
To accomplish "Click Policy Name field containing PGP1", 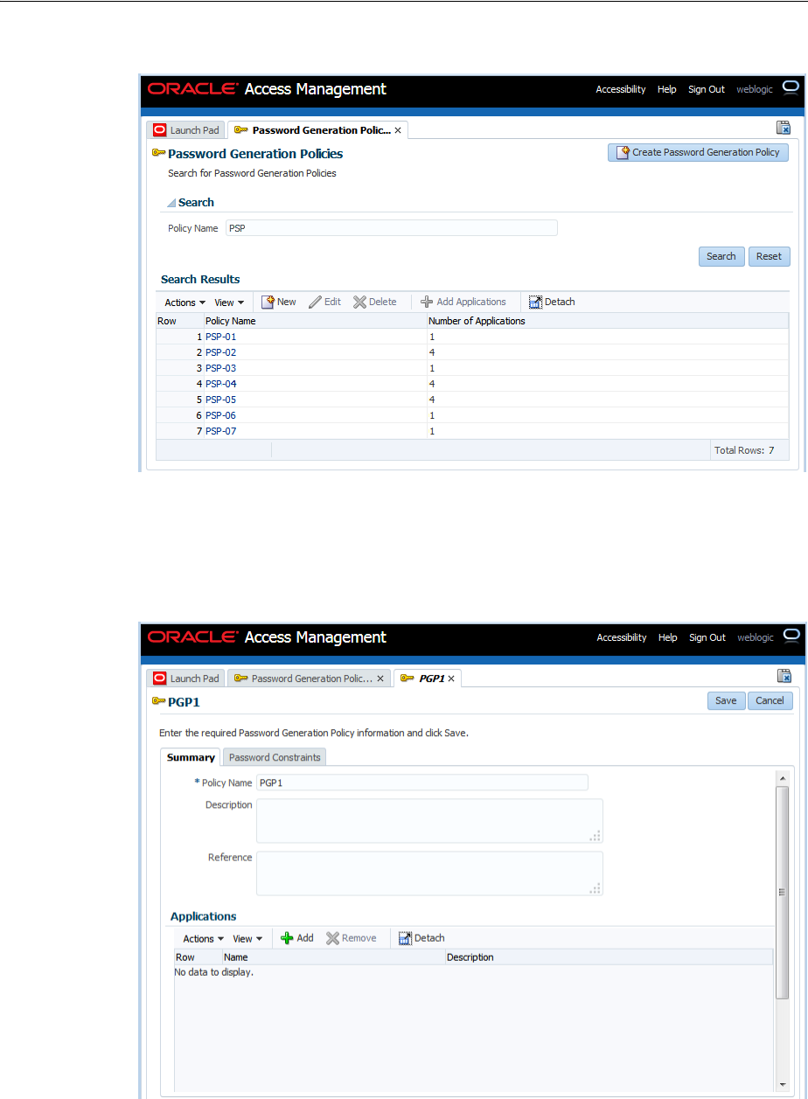I will pos(422,783).
